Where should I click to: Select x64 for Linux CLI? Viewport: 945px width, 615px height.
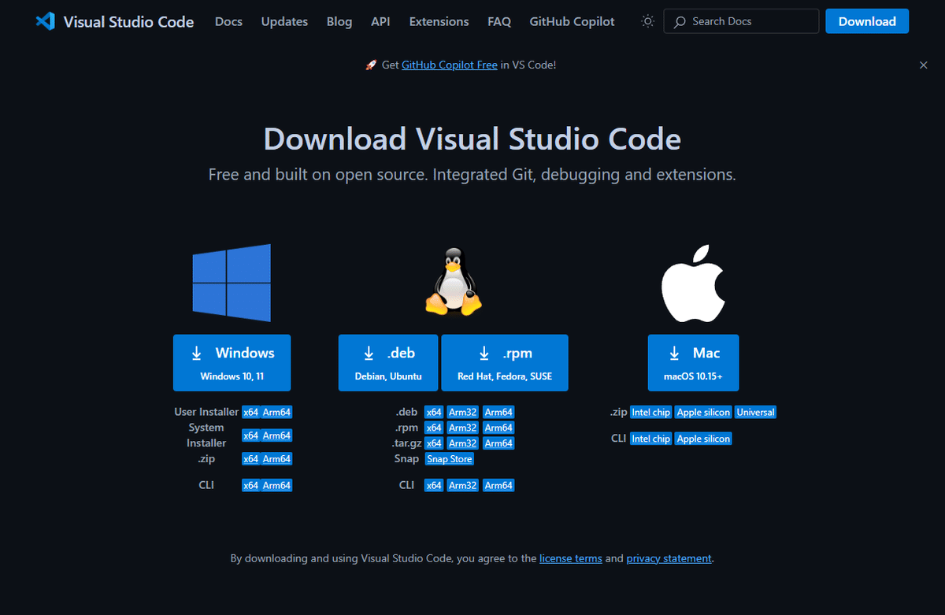[434, 486]
